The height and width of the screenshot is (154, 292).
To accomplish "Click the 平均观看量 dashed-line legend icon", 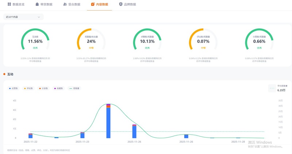I will click(x=272, y=88).
